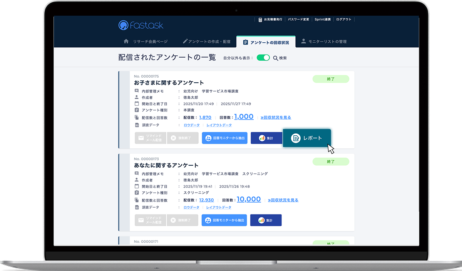Click the person icon on モニターリストの管理
Image resolution: width=462 pixels, height=271 pixels.
pos(303,42)
